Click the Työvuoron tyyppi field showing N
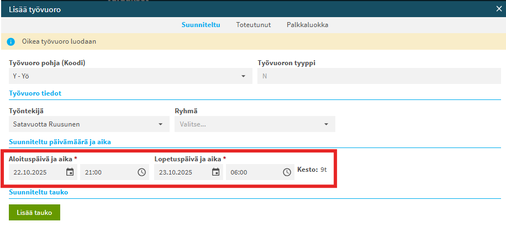 [x=379, y=76]
